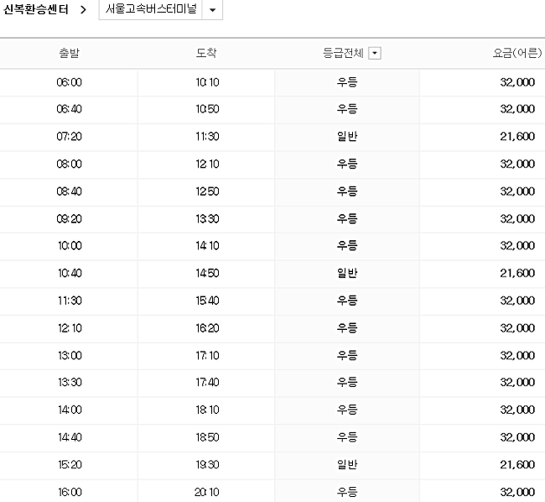Click the 14:50 arrival time
The height and width of the screenshot is (502, 545).
(207, 273)
